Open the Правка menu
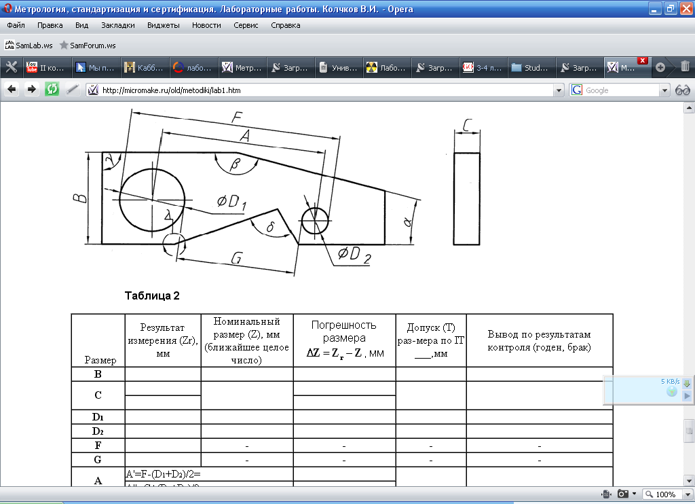This screenshot has height=504, width=695. 50,25
